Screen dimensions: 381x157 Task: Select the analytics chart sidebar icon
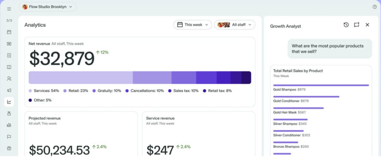9,102
